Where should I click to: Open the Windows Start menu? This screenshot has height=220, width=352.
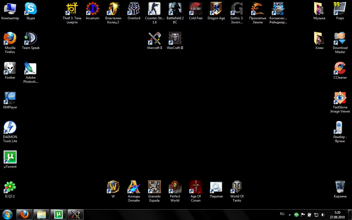[7, 215]
